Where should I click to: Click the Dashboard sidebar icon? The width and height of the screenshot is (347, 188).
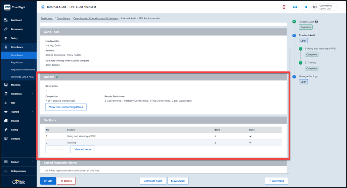coord(6,20)
